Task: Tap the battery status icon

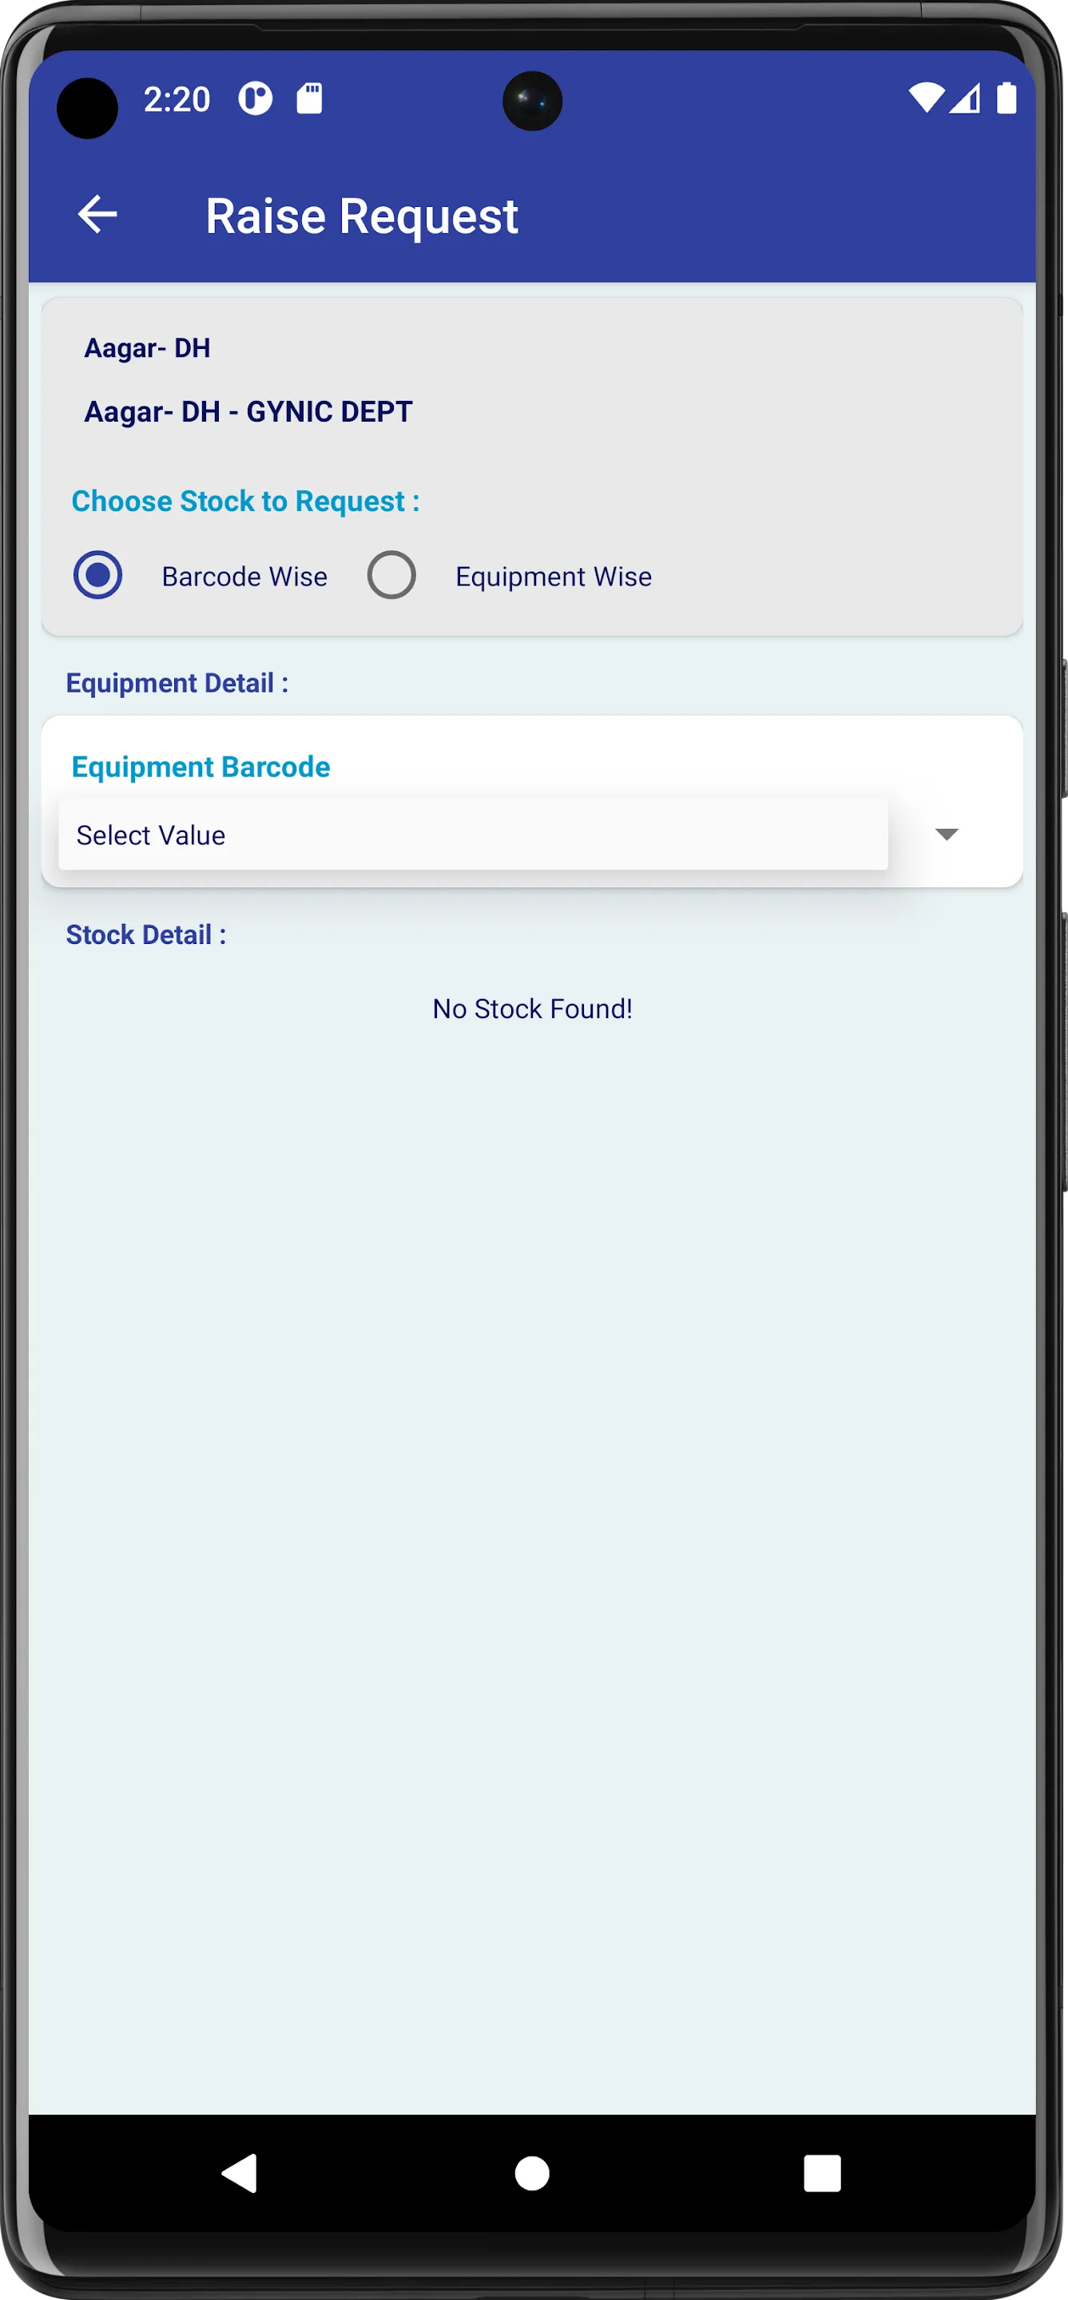Action: point(1006,98)
